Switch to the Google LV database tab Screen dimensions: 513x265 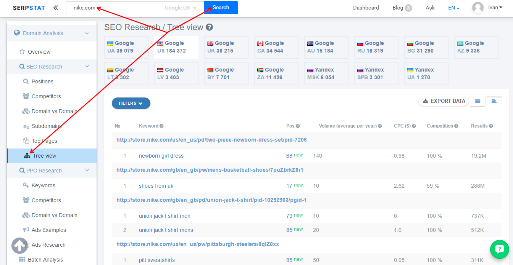pos(176,74)
